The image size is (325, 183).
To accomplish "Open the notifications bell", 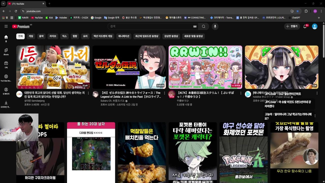I will pos(305,26).
